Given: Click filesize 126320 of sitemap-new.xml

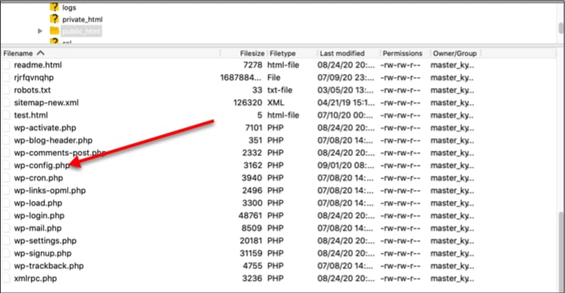Looking at the screenshot, I should coord(248,103).
